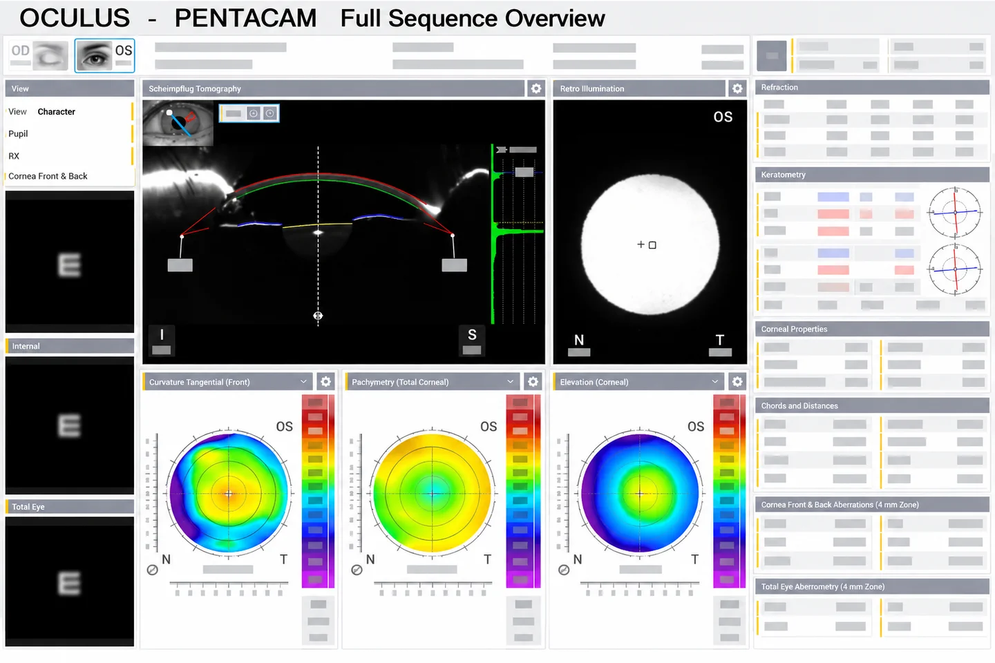The width and height of the screenshot is (995, 663).
Task: Click the Pachymetry topography map center
Action: [433, 493]
